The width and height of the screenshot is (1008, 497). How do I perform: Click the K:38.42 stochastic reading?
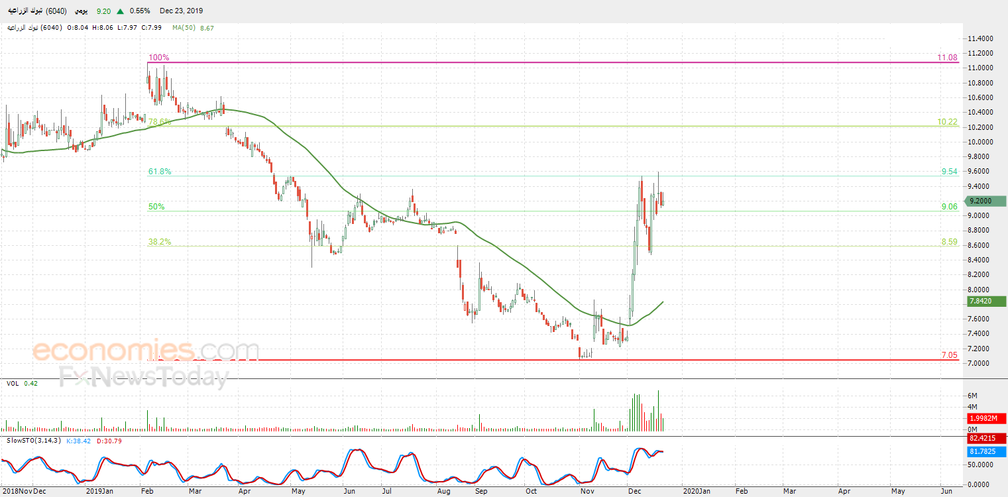(x=80, y=440)
